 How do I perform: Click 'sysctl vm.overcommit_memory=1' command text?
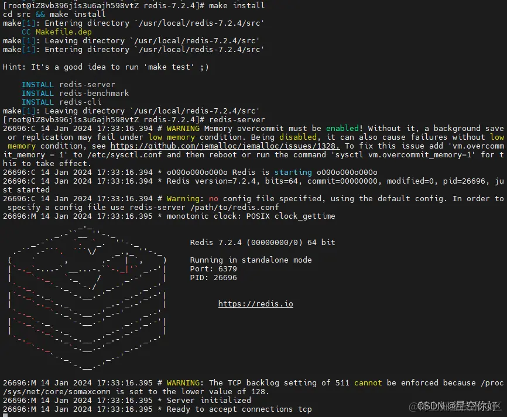(403, 155)
